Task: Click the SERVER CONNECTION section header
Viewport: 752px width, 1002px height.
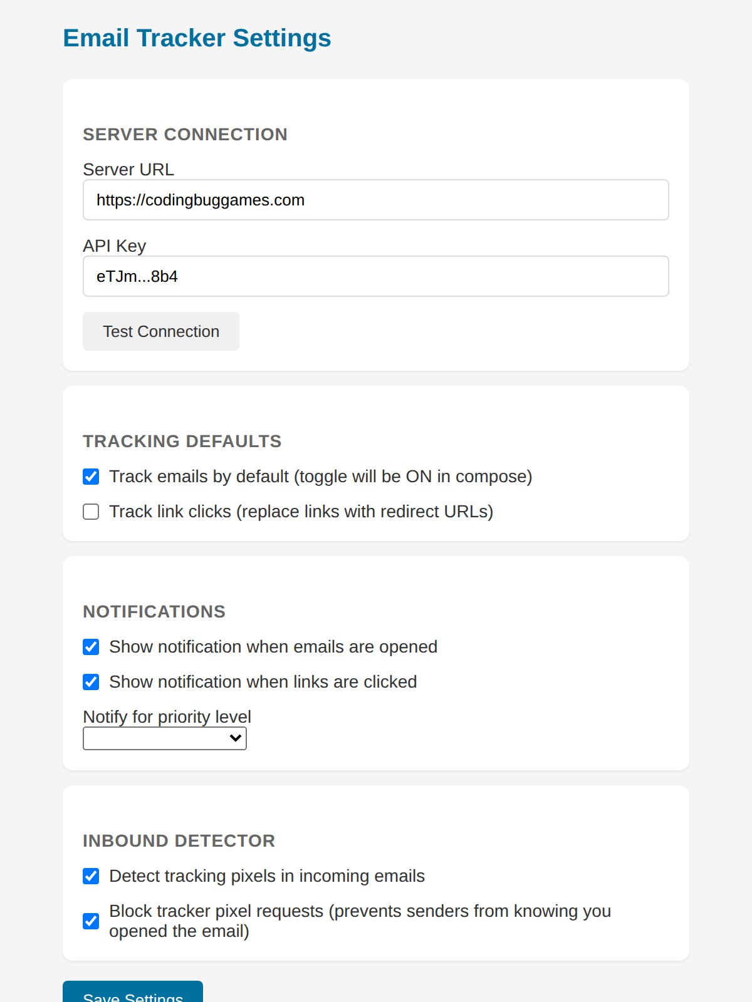Action: (x=185, y=134)
